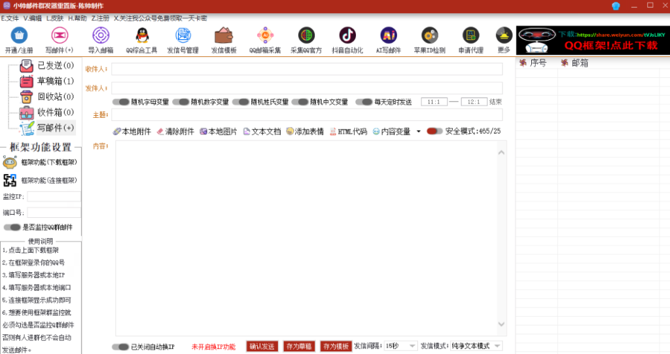The height and width of the screenshot is (354, 670).
Task: Toggle 随机中文变量 switch
Action: point(300,102)
